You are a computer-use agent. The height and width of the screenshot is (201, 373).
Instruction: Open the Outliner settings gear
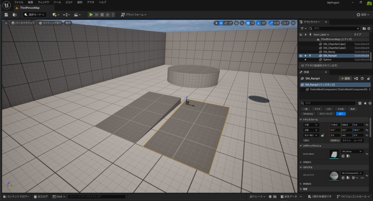click(369, 28)
